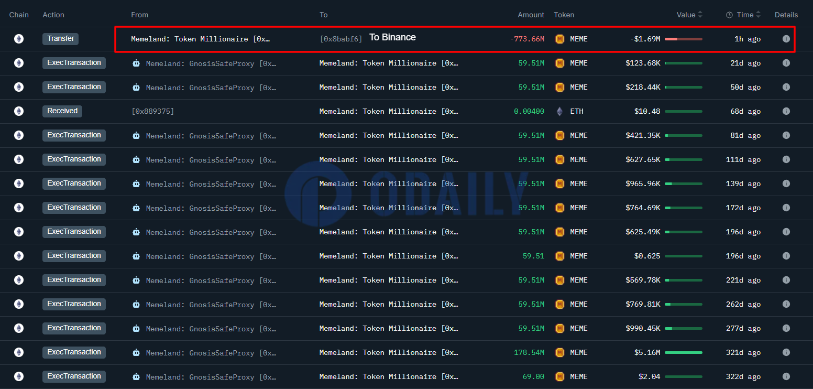Image resolution: width=813 pixels, height=389 pixels.
Task: Click the value bar beside $990.45K
Action: coord(684,328)
